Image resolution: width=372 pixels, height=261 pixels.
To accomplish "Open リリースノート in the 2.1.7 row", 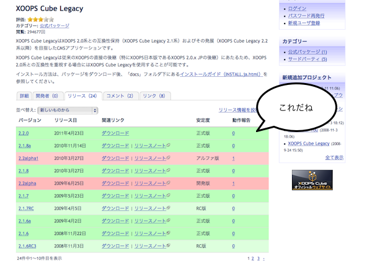I will pos(150,197).
